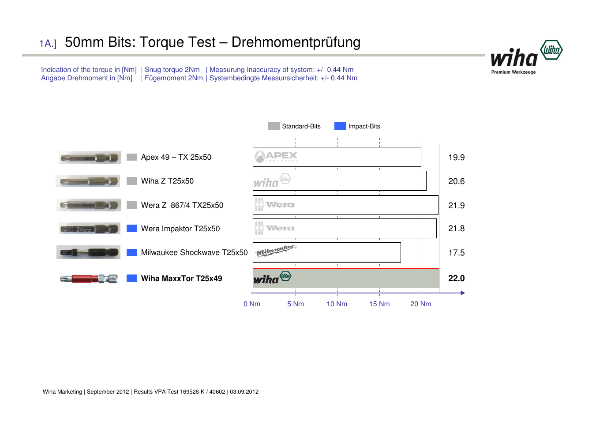Click blue swatch beside Milwaukee Shockwave
The height and width of the screenshot is (421, 596).
coord(131,252)
